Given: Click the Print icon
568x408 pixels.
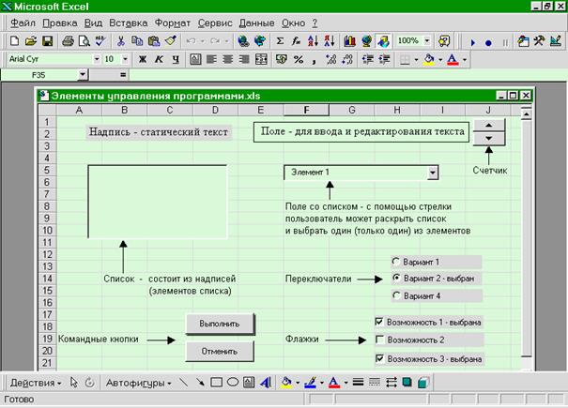Looking at the screenshot, I should [69, 41].
